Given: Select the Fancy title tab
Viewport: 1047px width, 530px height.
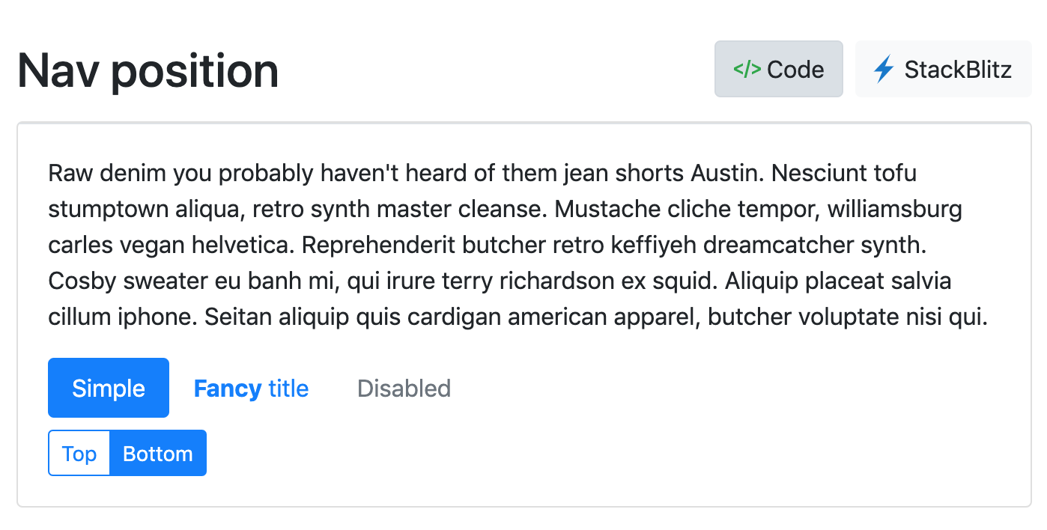Looking at the screenshot, I should [251, 388].
